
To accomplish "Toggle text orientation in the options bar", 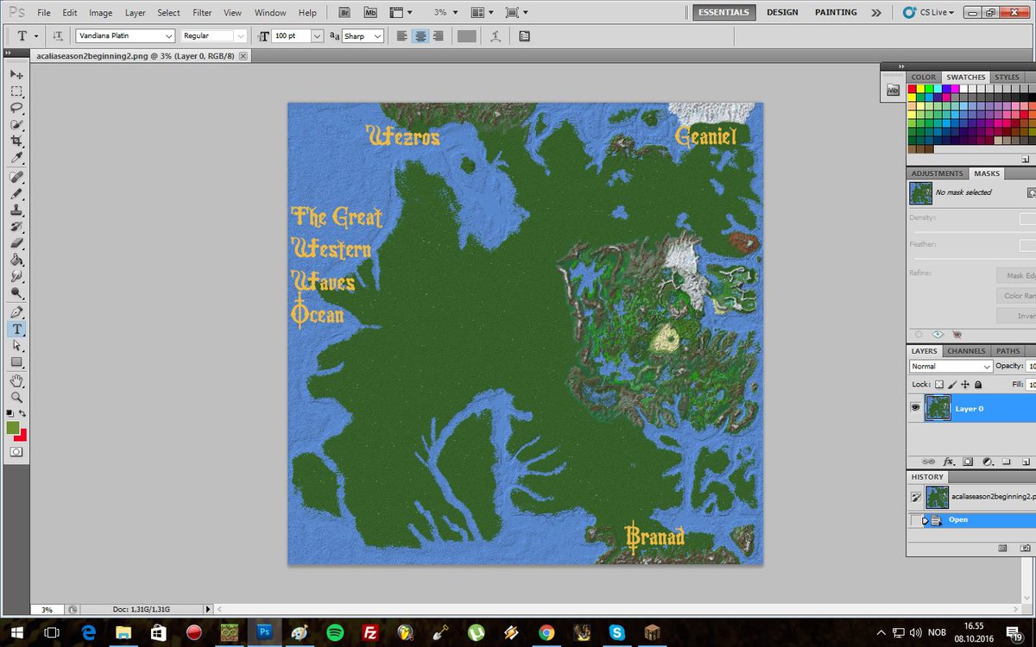I will coord(58,36).
